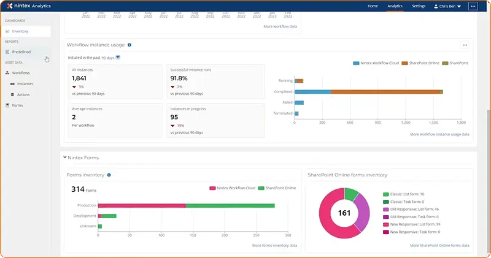491x258 pixels.
Task: Open Instances in the sidebar
Action: 25,84
